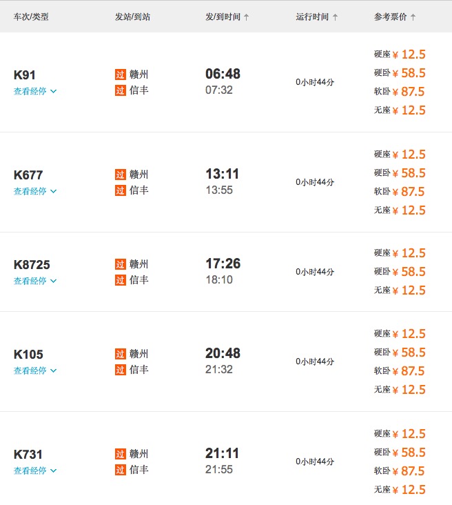This screenshot has width=452, height=505.
Task: Expand 查看经停 for train K677
Action: click(x=34, y=191)
